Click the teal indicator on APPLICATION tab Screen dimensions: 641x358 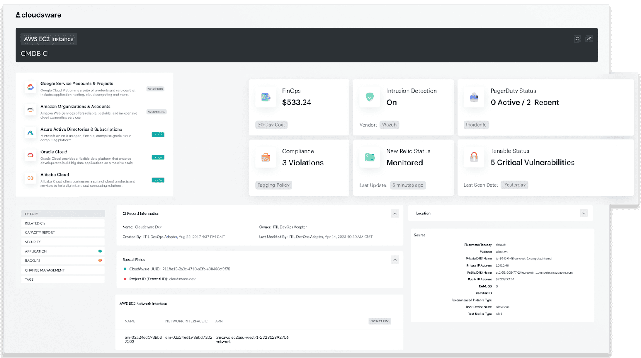[100, 251]
